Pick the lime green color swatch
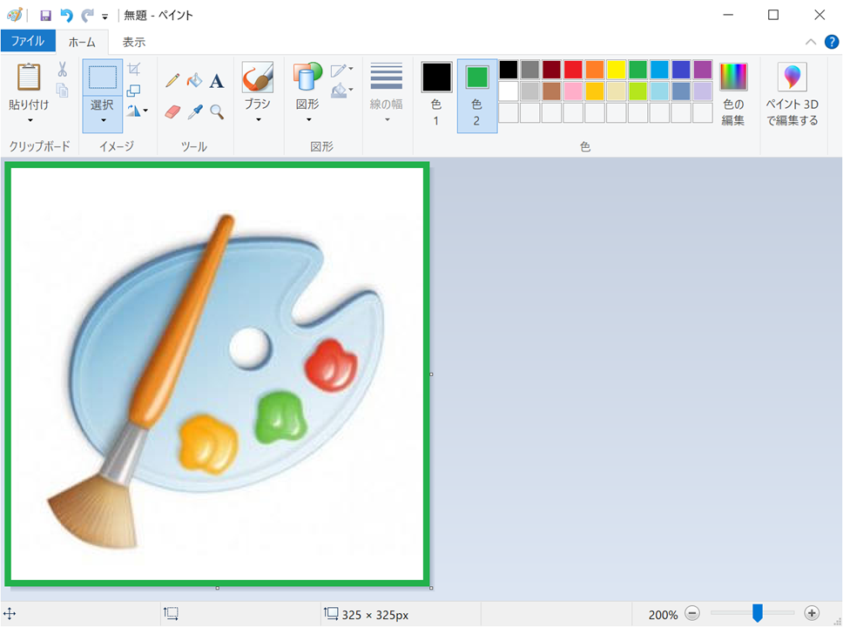The height and width of the screenshot is (627, 843). pyautogui.click(x=637, y=91)
